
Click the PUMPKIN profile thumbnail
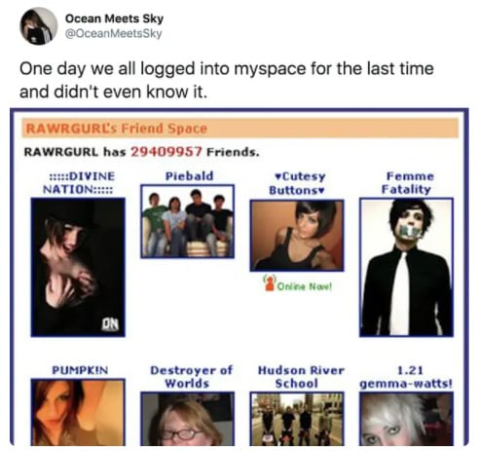click(78, 412)
